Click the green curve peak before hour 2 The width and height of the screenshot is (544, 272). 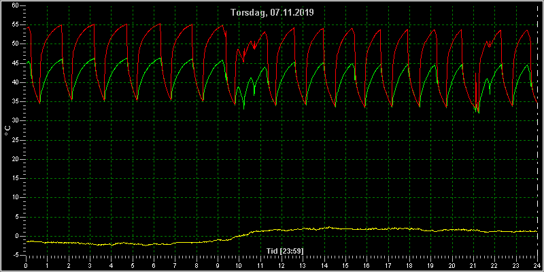(62, 59)
